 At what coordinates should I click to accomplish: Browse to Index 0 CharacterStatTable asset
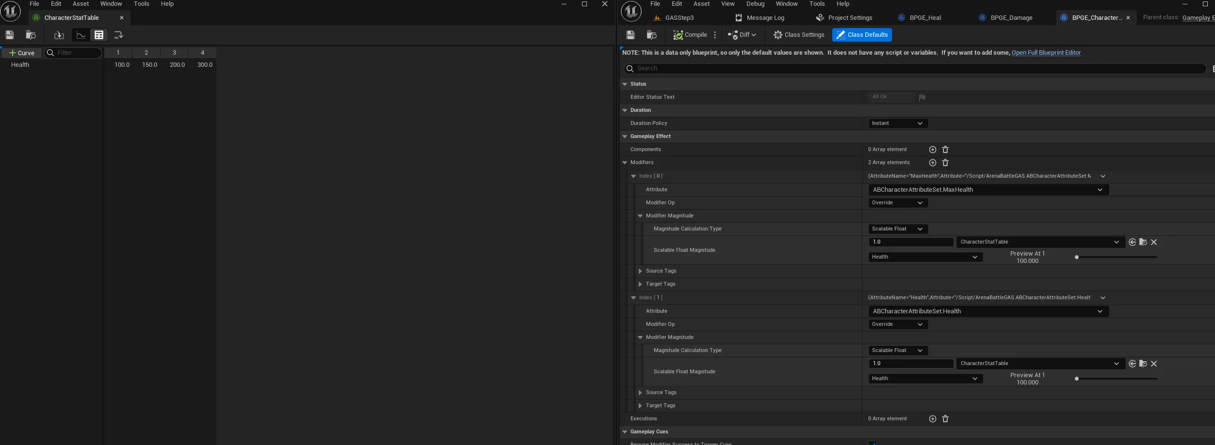coord(1143,242)
